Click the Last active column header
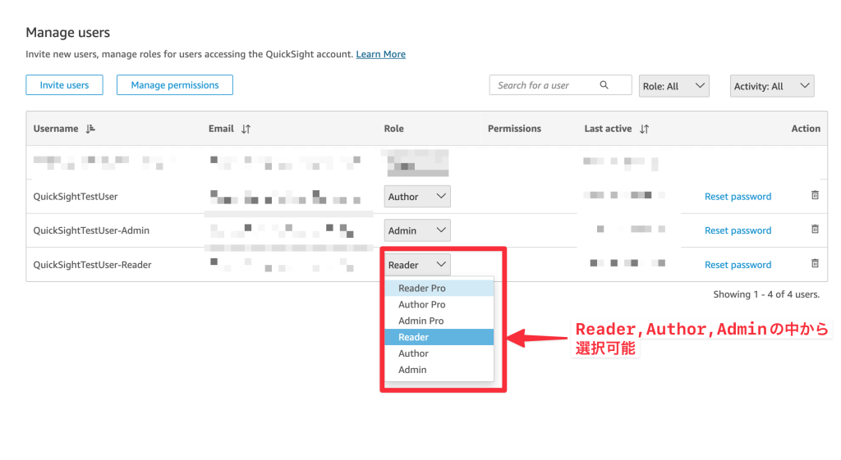 tap(608, 129)
